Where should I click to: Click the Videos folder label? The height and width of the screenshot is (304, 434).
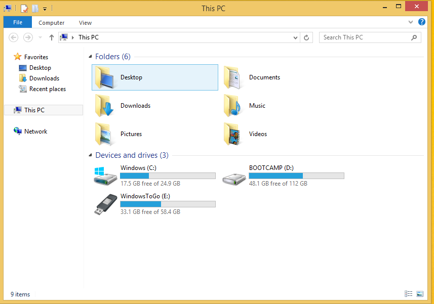258,134
